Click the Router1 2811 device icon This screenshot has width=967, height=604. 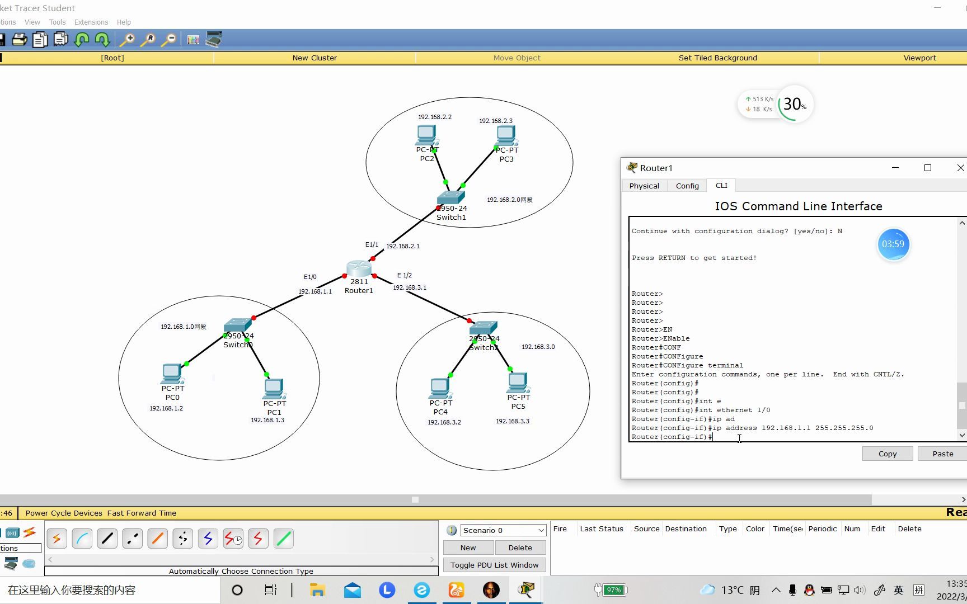pyautogui.click(x=359, y=269)
